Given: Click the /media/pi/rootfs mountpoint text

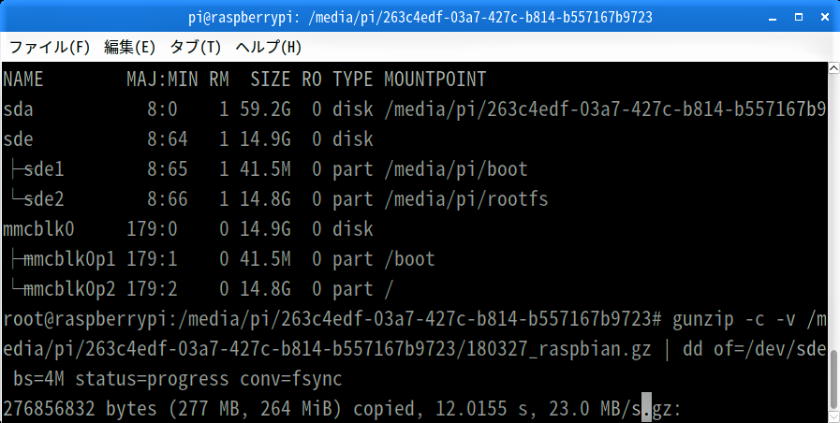Looking at the screenshot, I should [x=466, y=199].
